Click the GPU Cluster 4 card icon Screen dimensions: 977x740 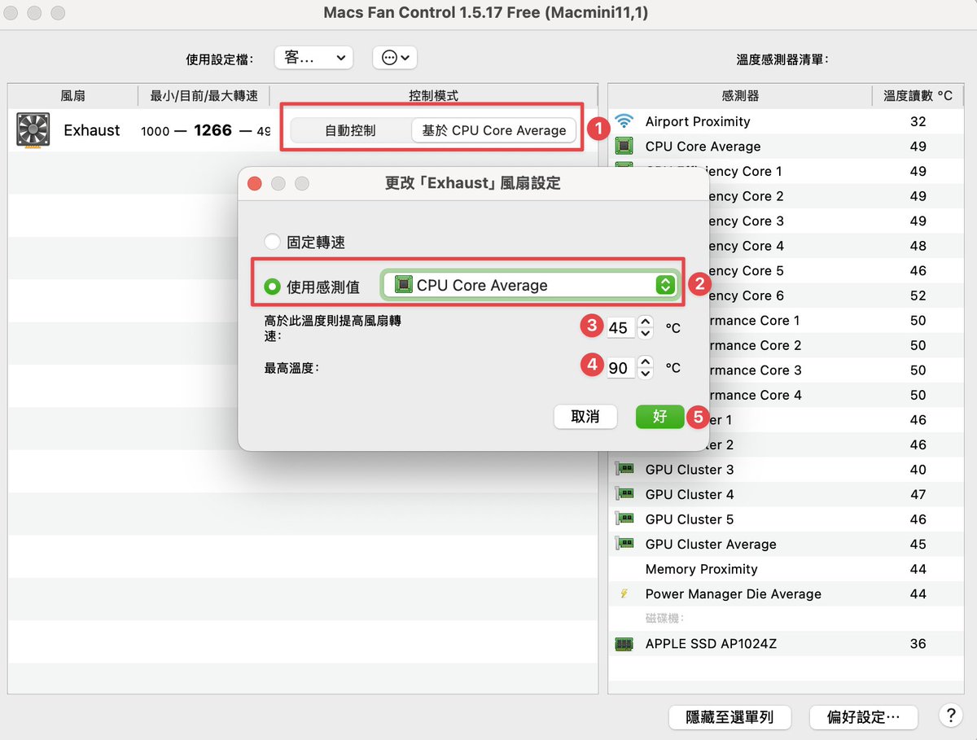coord(624,494)
